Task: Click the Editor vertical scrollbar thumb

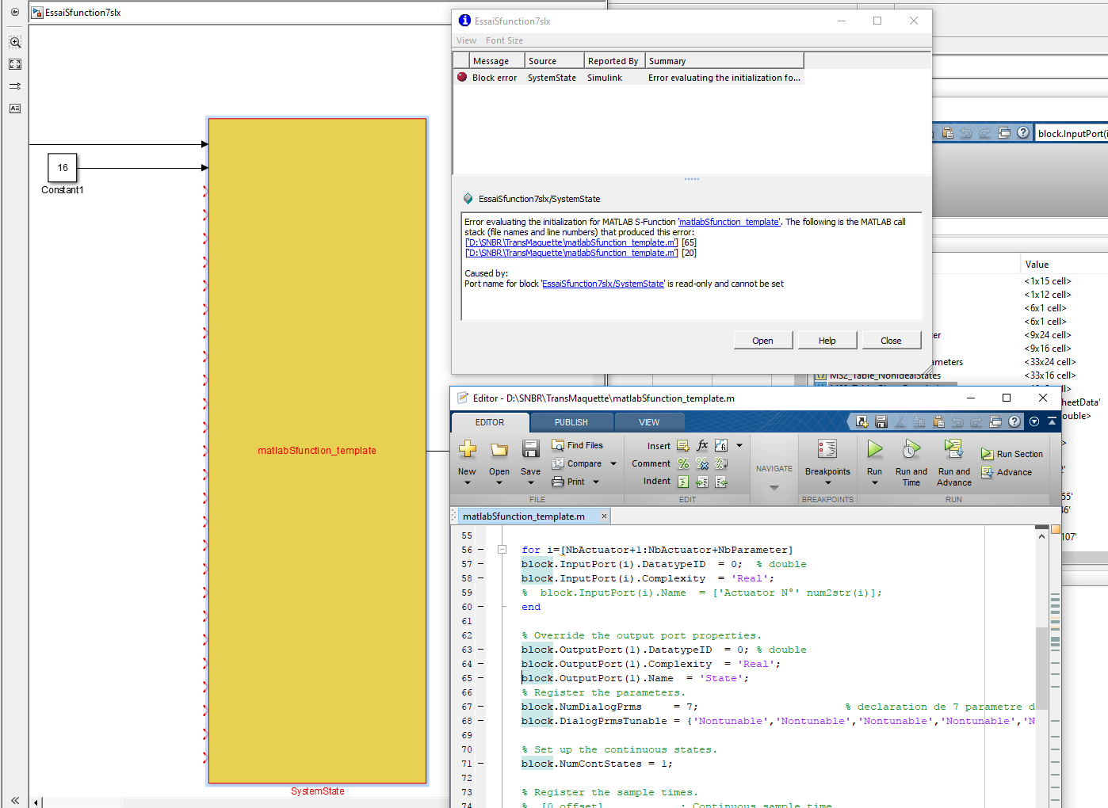Action: pyautogui.click(x=1042, y=668)
